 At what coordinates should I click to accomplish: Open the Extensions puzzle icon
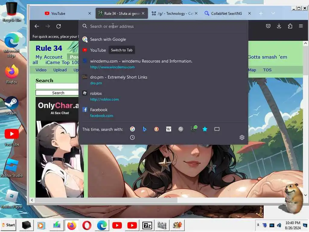coord(290,26)
